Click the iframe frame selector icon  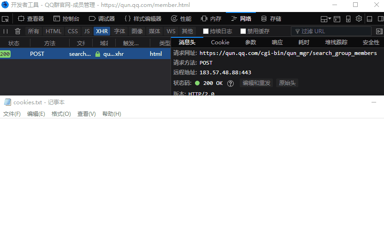[x=337, y=19]
